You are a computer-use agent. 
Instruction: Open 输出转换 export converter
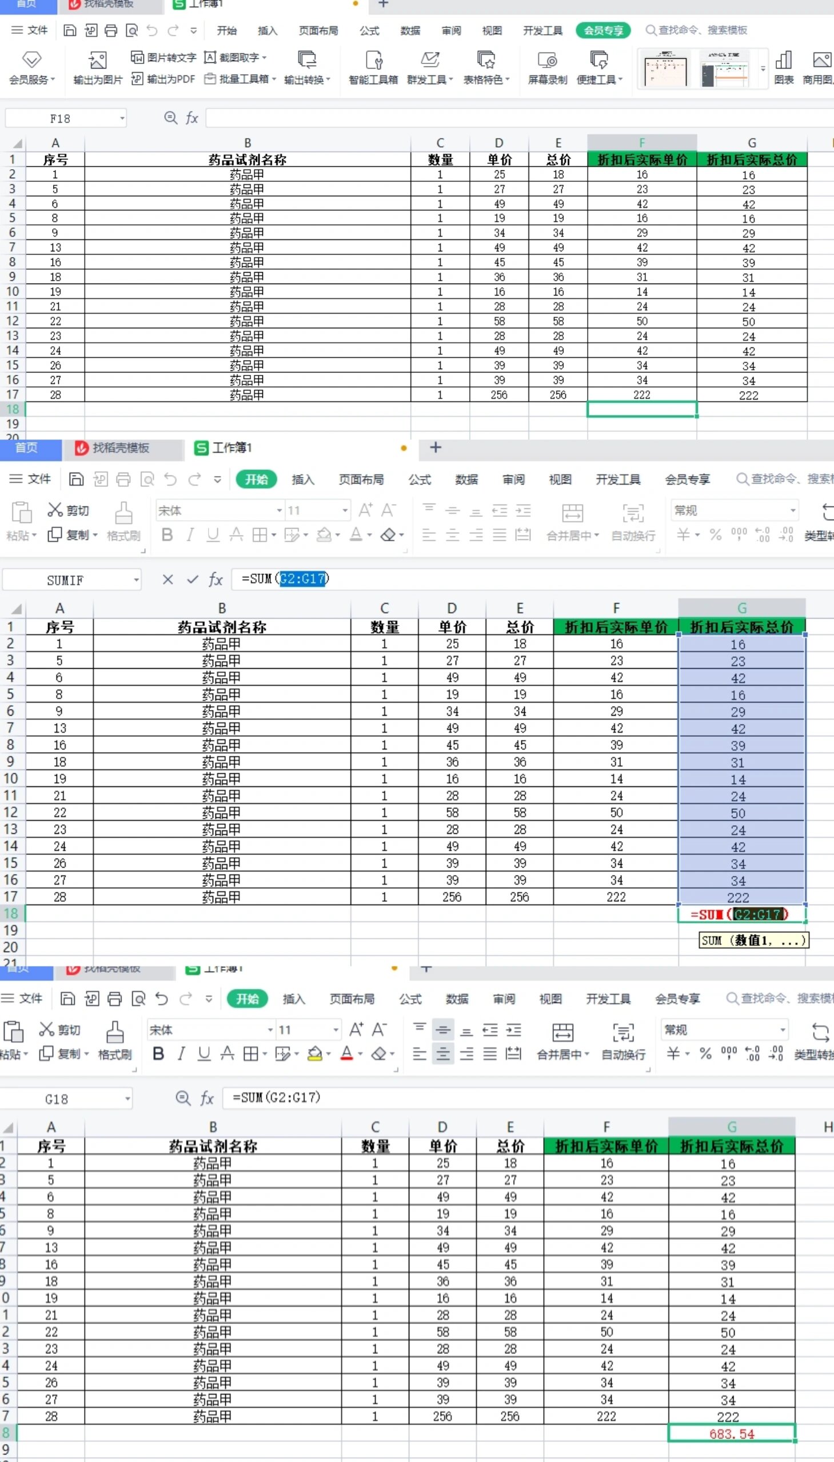pos(307,67)
